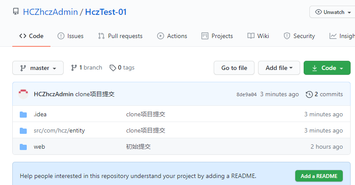Click the eye icon in Unwatch button
This screenshot has width=355, height=185.
318,12
